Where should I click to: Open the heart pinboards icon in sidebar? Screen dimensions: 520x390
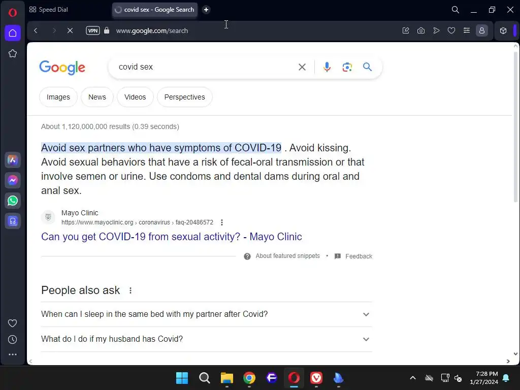pyautogui.click(x=13, y=323)
